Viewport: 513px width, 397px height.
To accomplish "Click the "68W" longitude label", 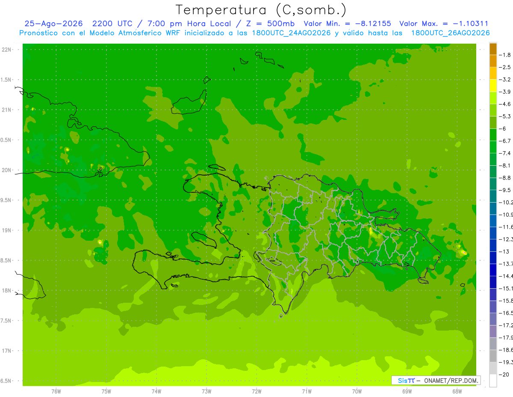I will point(457,391).
